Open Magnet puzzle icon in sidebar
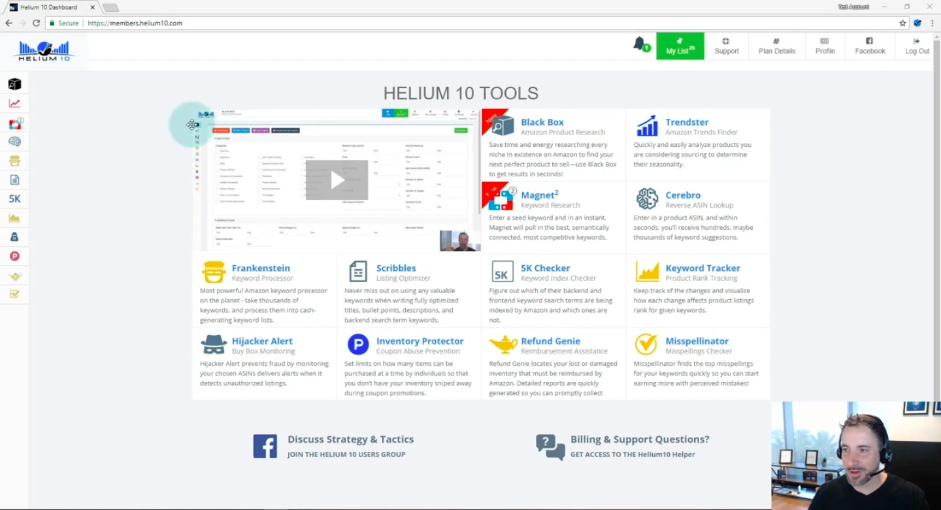 click(15, 123)
